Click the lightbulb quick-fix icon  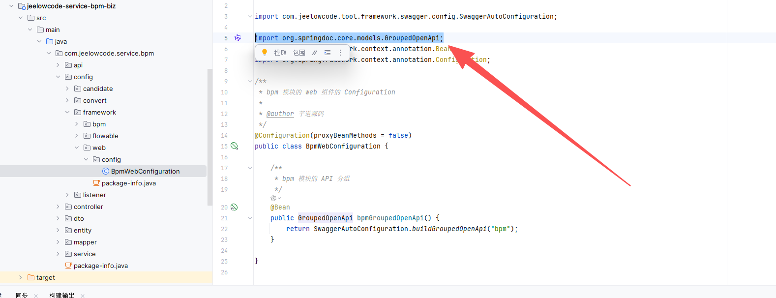pyautogui.click(x=265, y=53)
